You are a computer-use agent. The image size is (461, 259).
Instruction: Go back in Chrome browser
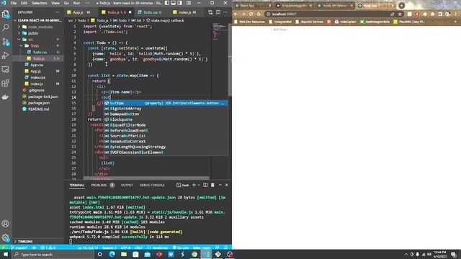click(236, 14)
